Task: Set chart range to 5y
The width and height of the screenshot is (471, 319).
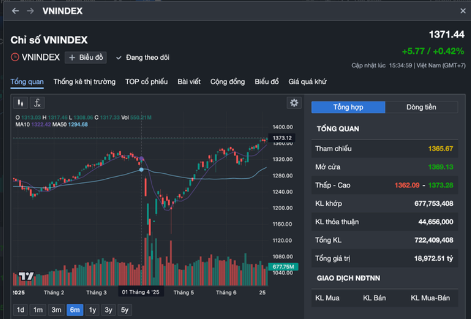Action: tap(125, 310)
